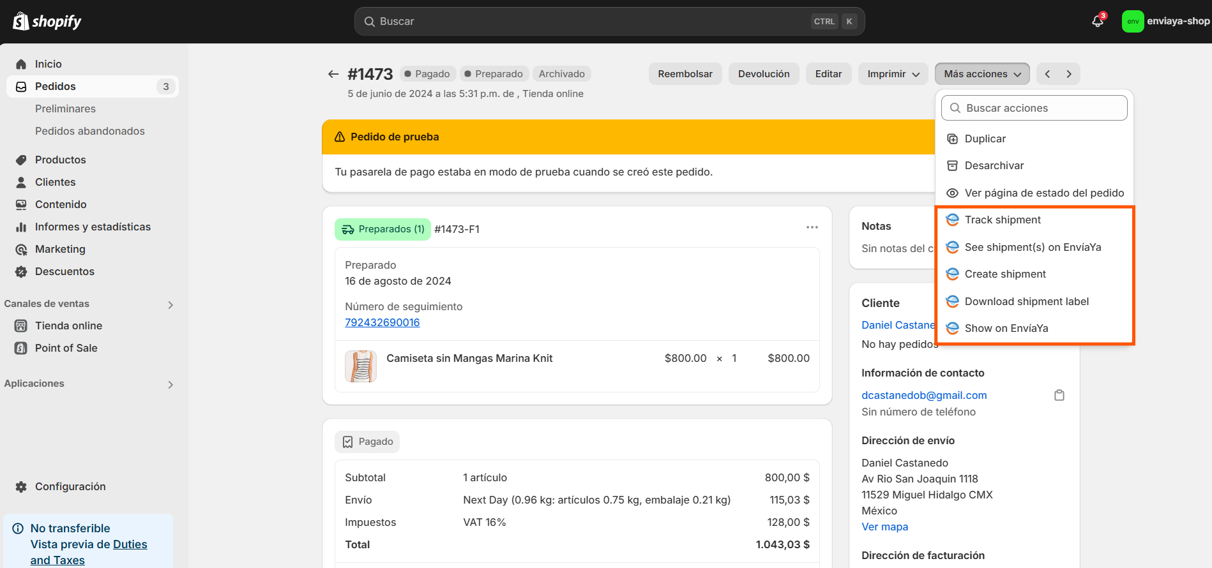Expand Canales de ventas section
The image size is (1212, 568).
tap(170, 304)
